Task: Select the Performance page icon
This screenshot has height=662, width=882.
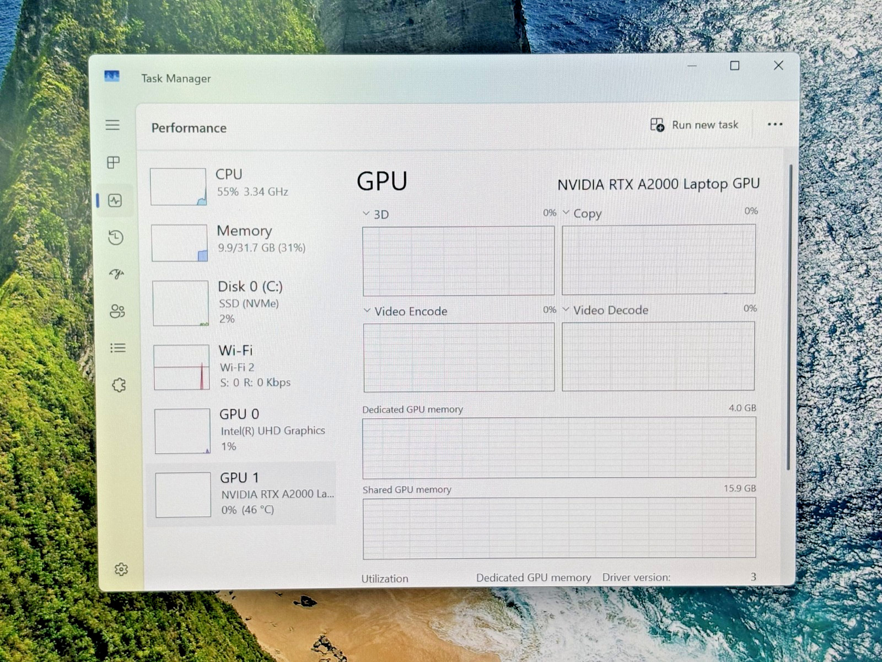Action: pos(115,200)
